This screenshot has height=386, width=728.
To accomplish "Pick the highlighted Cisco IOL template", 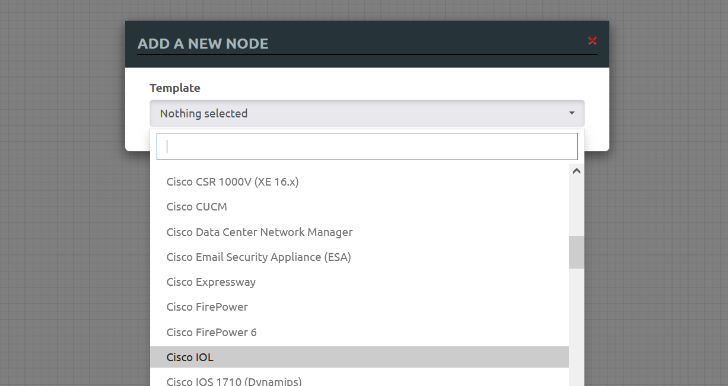I will (x=359, y=357).
